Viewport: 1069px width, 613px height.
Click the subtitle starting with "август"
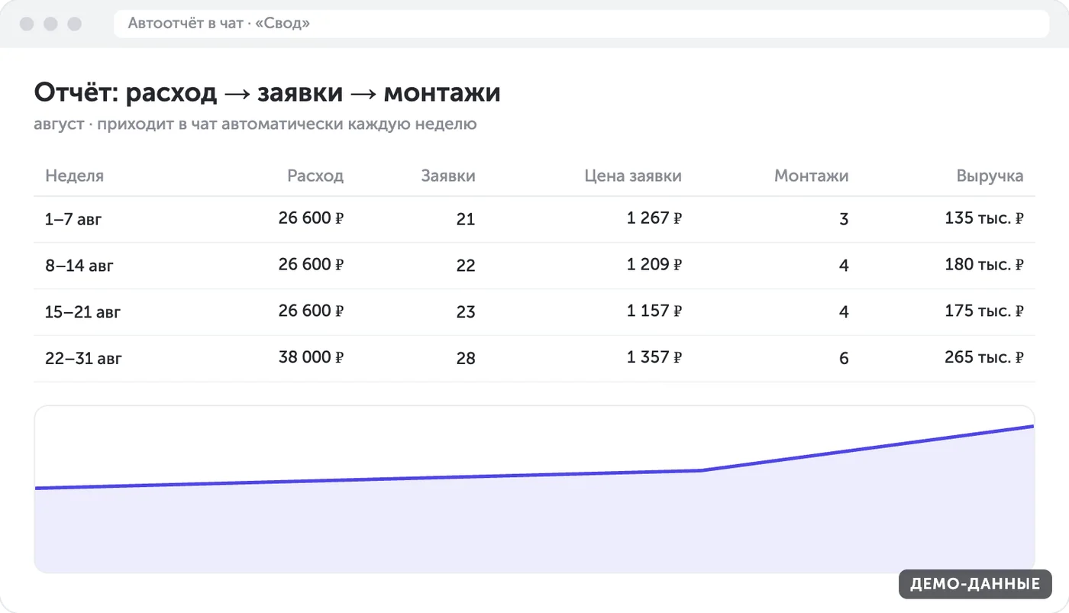[x=255, y=124]
